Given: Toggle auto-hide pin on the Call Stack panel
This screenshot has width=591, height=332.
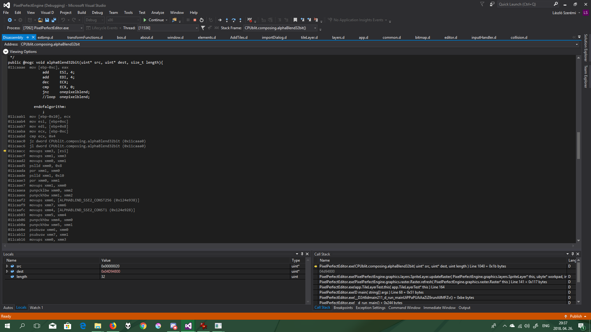Looking at the screenshot, I should point(573,254).
